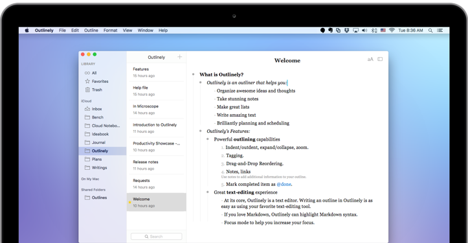Image resolution: width=468 pixels, height=243 pixels.
Task: Open the Notification Center icon
Action: (x=440, y=30)
